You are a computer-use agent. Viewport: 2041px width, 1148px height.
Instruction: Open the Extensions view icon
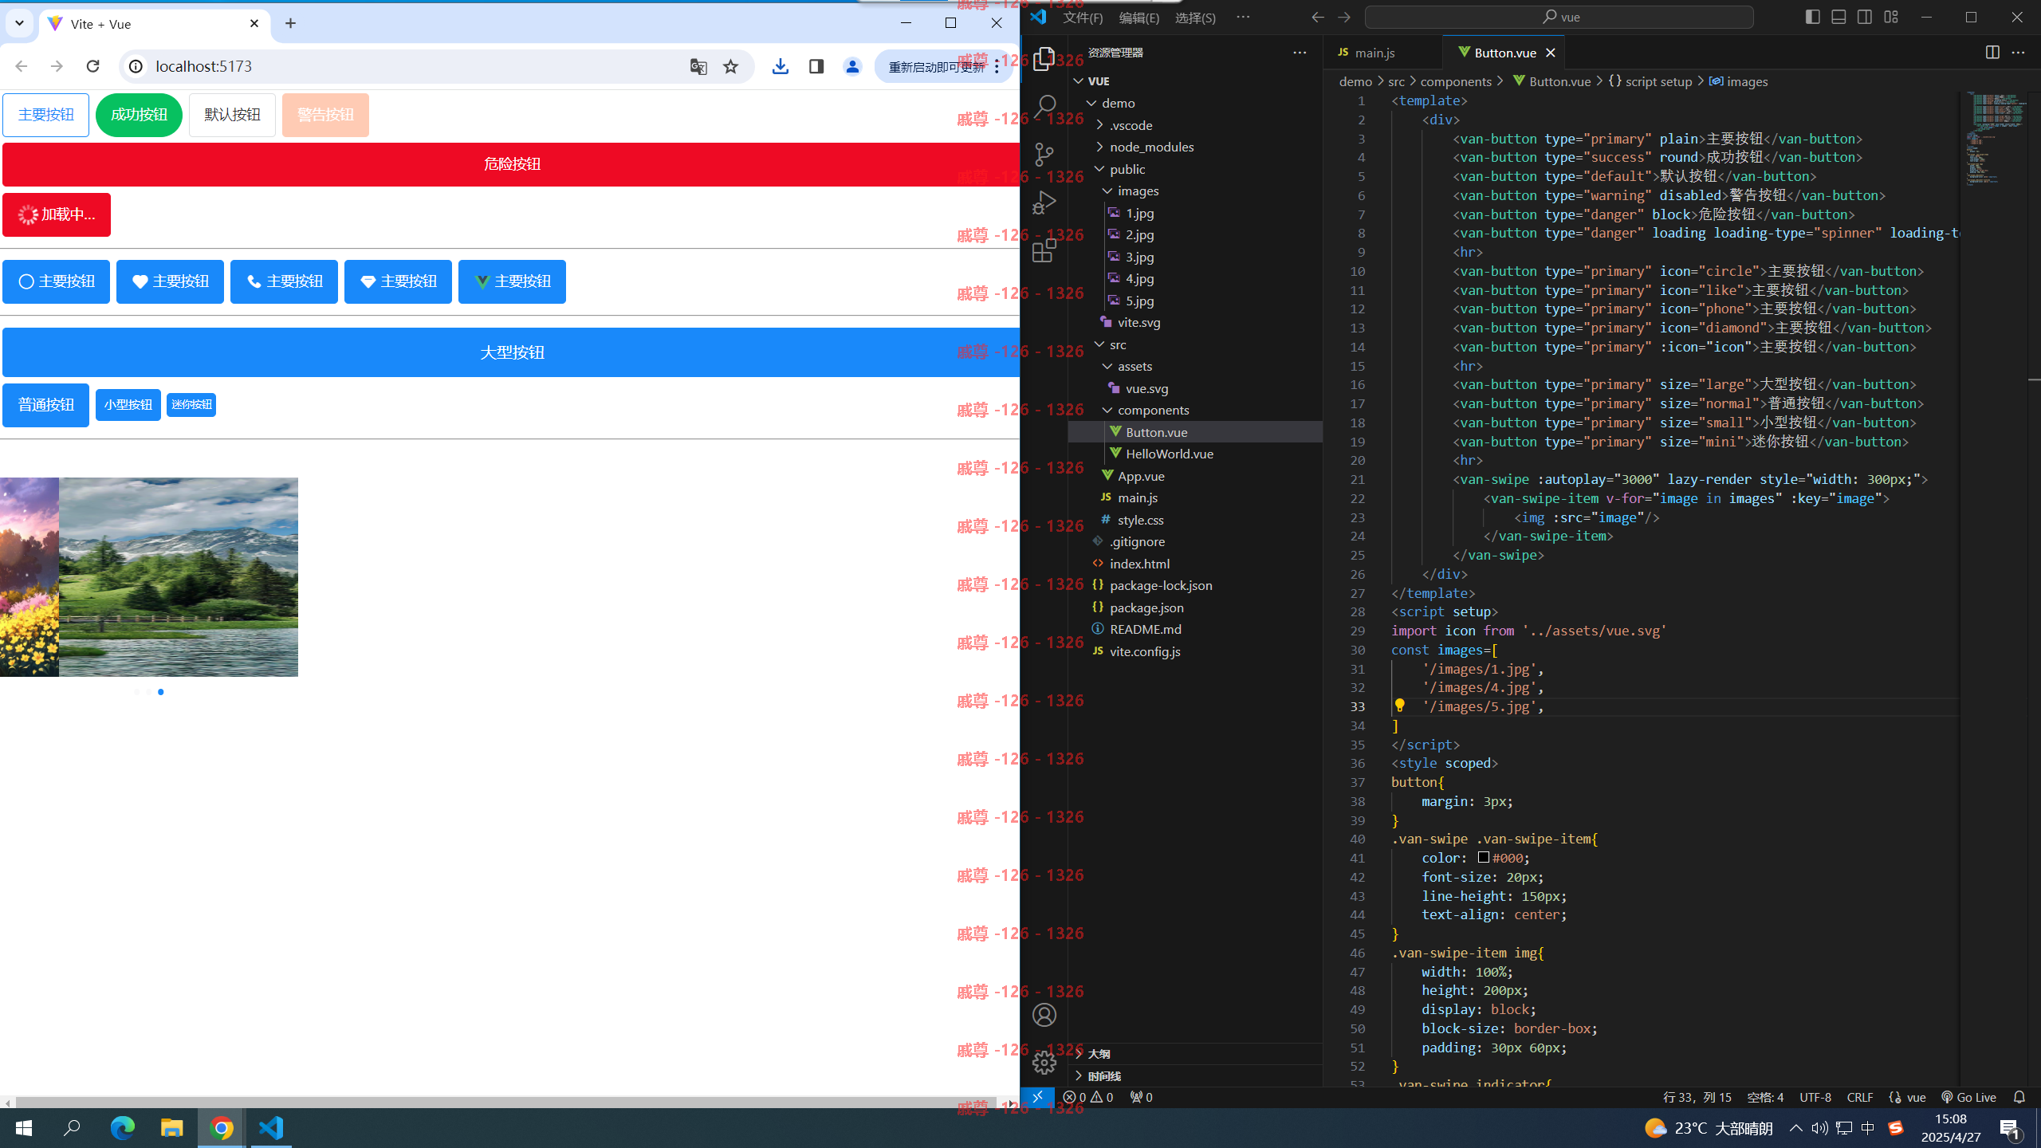pyautogui.click(x=1044, y=250)
